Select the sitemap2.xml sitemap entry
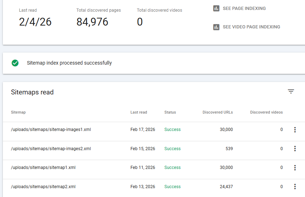 click(43, 187)
